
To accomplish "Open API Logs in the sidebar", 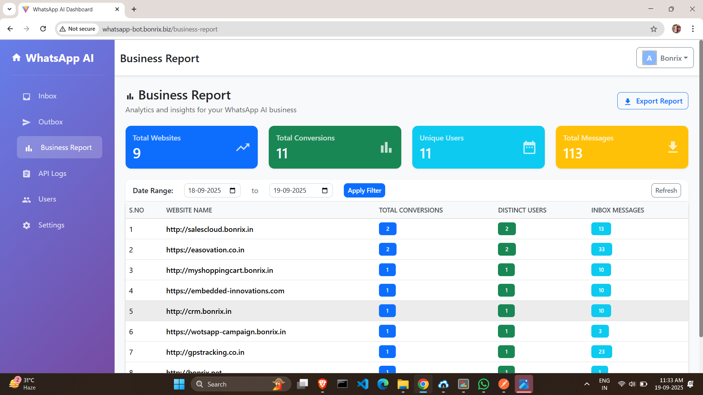I will coord(52,173).
